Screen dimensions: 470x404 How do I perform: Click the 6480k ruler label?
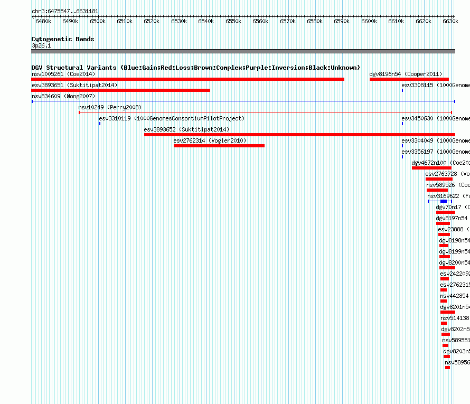(43, 21)
